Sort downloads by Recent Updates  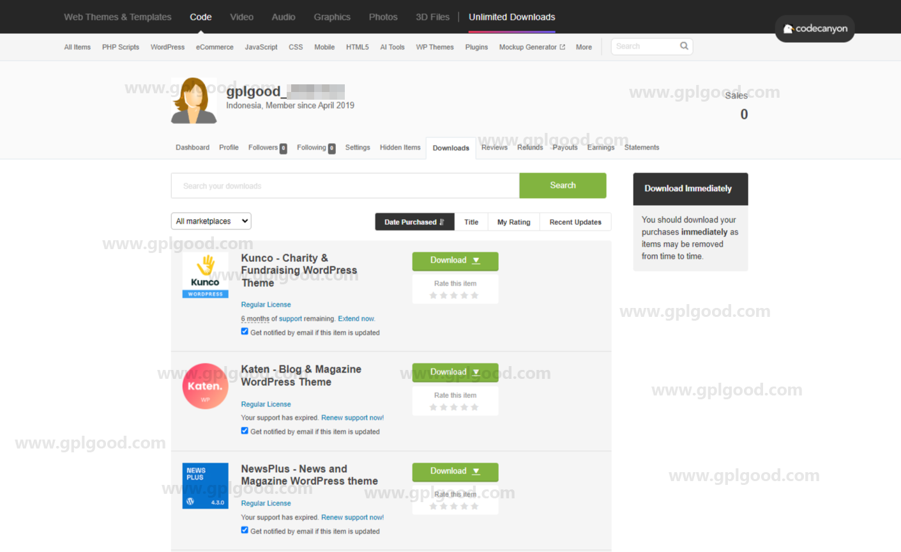575,222
